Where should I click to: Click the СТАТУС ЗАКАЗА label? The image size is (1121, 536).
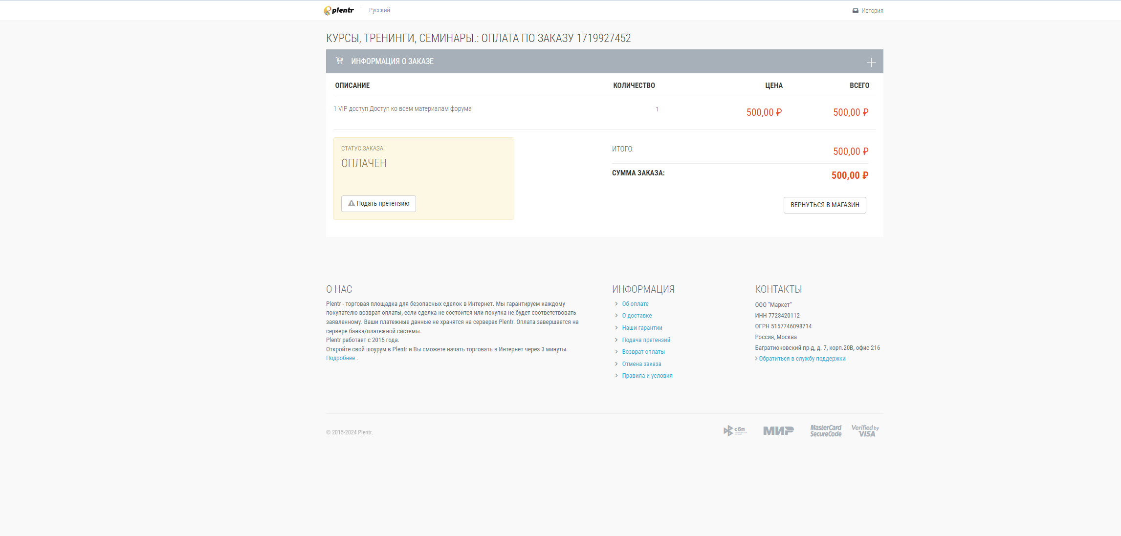point(363,149)
